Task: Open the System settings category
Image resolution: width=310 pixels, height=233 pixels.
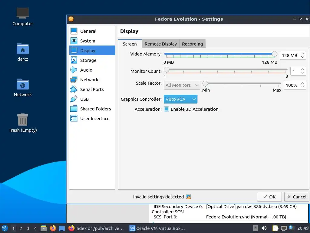Action: click(x=92, y=41)
